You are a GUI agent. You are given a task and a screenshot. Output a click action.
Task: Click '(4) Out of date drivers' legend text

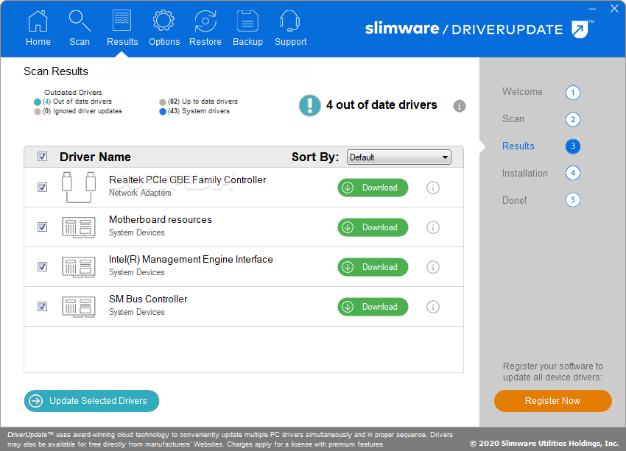pyautogui.click(x=77, y=102)
